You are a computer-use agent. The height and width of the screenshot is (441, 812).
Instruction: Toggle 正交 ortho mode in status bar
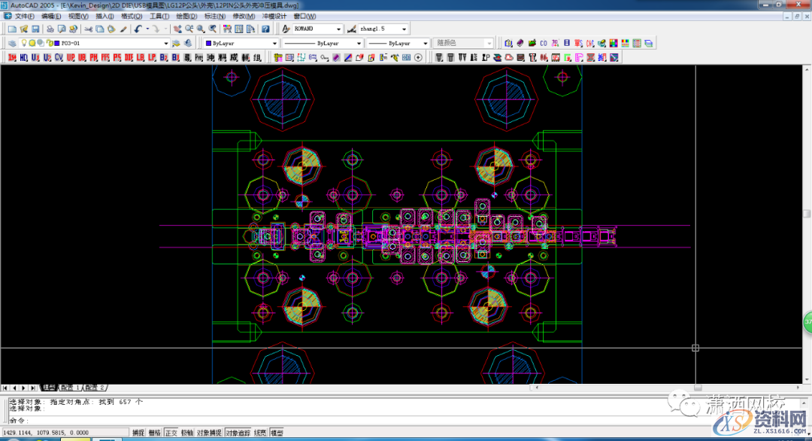[171, 433]
